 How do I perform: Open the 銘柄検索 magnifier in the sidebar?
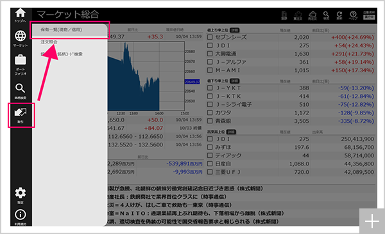click(21, 91)
